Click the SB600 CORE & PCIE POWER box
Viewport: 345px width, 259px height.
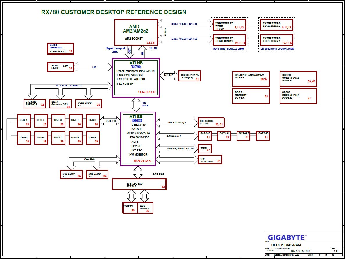(298, 96)
